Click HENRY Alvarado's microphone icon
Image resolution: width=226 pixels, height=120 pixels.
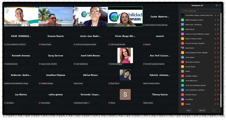(215, 20)
